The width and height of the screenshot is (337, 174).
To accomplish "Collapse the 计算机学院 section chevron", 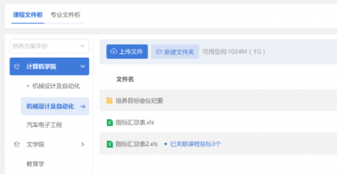I will tap(83, 67).
